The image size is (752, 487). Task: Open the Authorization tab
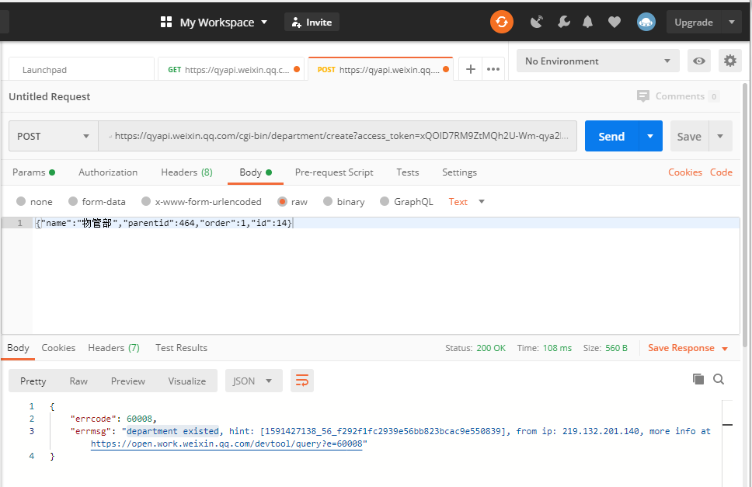tap(108, 172)
